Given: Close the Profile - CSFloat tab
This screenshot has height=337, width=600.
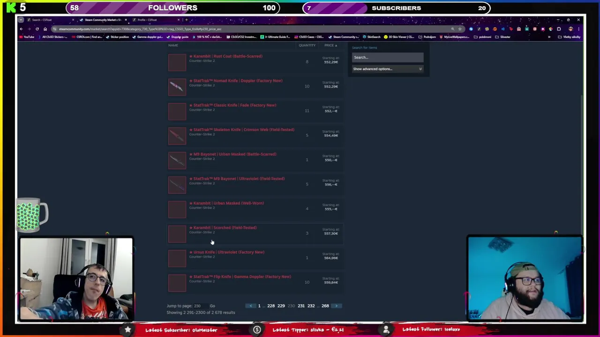Looking at the screenshot, I should 178,20.
